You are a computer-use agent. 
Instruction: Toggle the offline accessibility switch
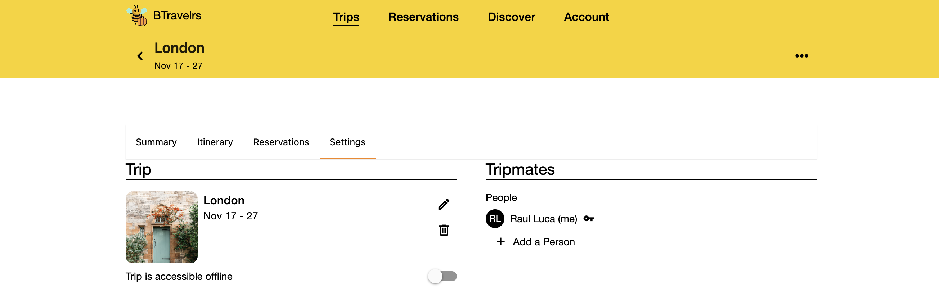coord(442,276)
